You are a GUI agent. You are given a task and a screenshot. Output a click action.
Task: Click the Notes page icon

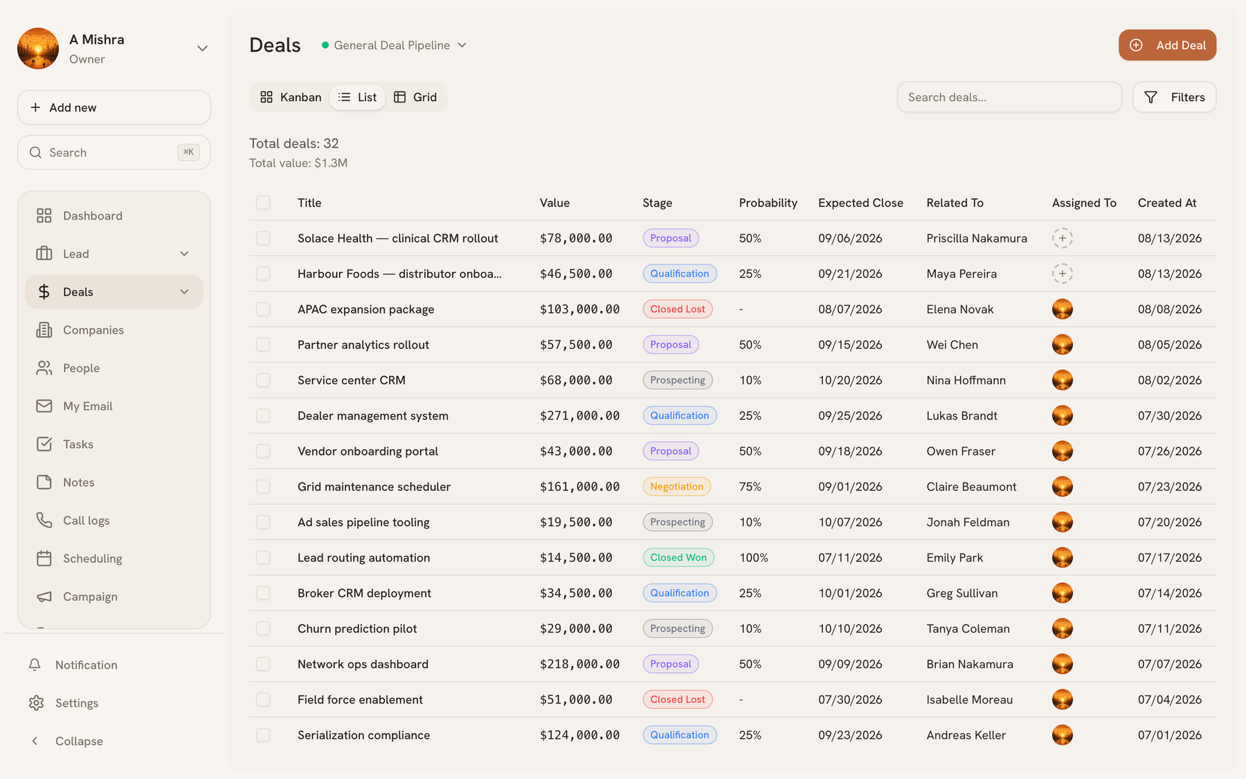click(x=44, y=483)
